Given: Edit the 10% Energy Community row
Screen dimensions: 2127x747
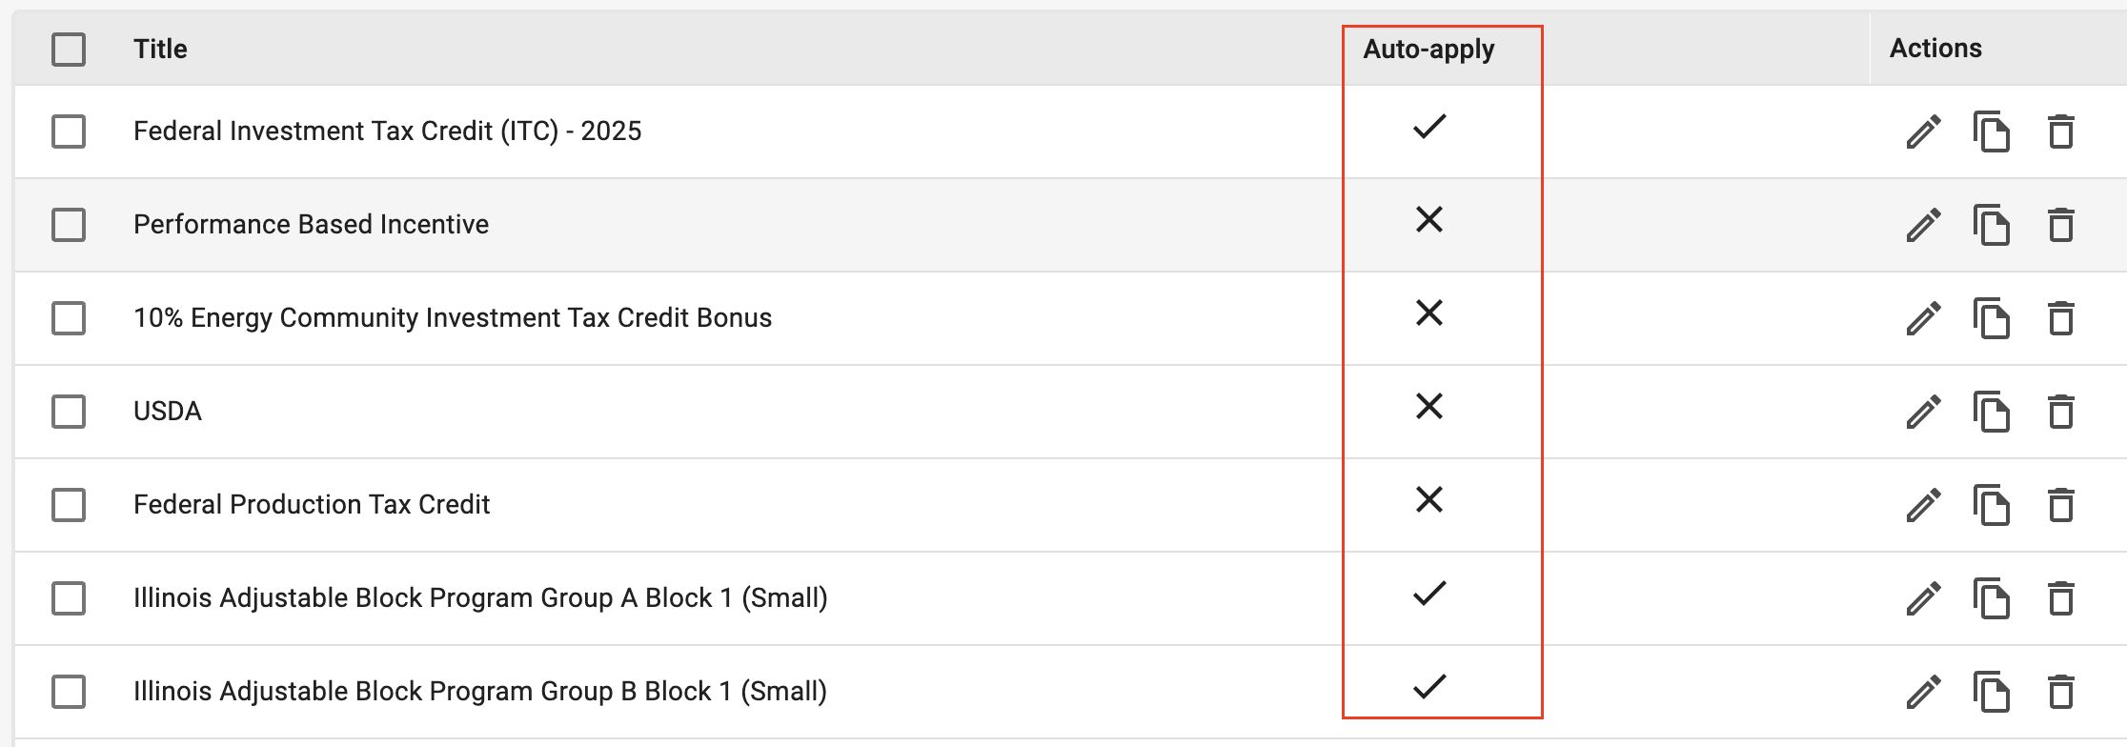Looking at the screenshot, I should (1923, 318).
